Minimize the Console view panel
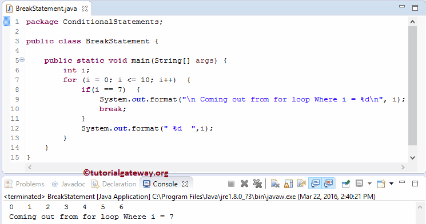Image resolution: width=426 pixels, height=224 pixels. point(402,182)
